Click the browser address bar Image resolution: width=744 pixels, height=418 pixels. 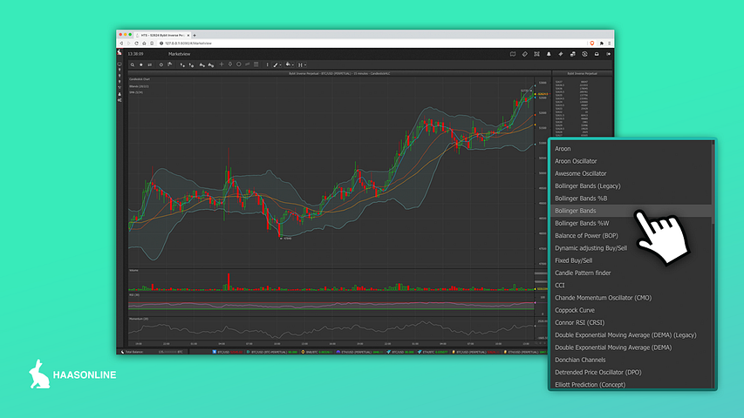click(372, 44)
